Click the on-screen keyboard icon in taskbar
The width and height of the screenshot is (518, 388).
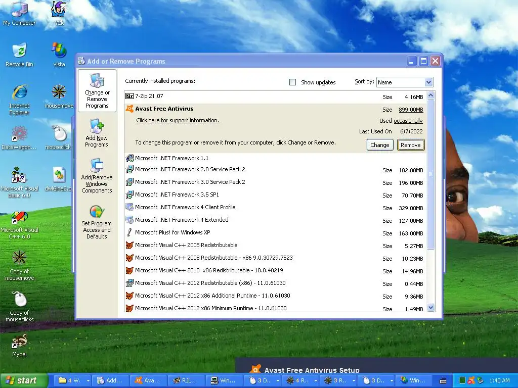pyautogui.click(x=443, y=380)
